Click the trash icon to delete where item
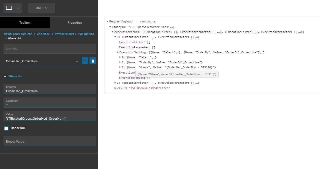This screenshot has width=320, height=169. click(x=93, y=61)
